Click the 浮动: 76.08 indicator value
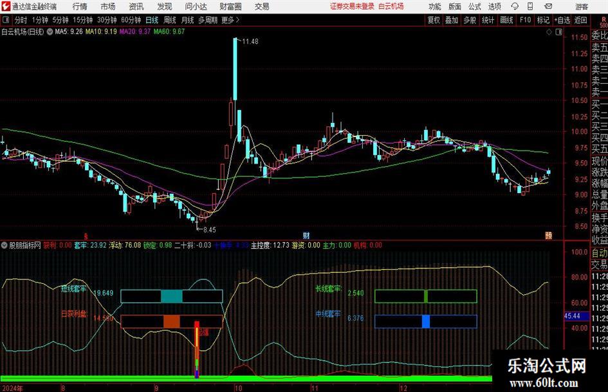The image size is (608, 392). click(x=124, y=245)
